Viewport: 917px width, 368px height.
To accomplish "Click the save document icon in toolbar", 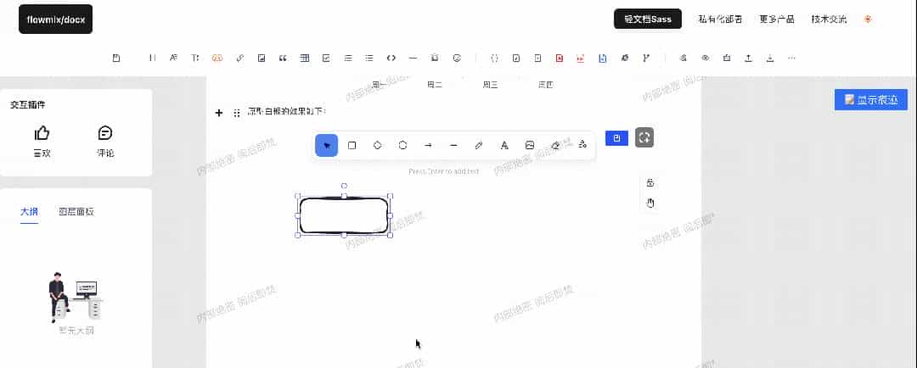I will [x=116, y=58].
